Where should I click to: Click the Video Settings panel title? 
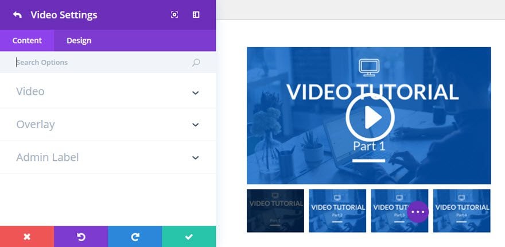(64, 15)
